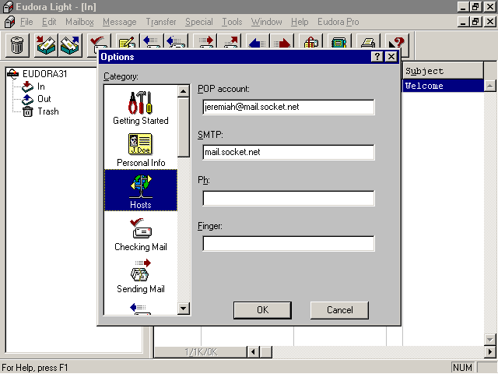Viewport: 498px width, 374px height.
Task: Select the Hosts category icon
Action: click(x=141, y=190)
